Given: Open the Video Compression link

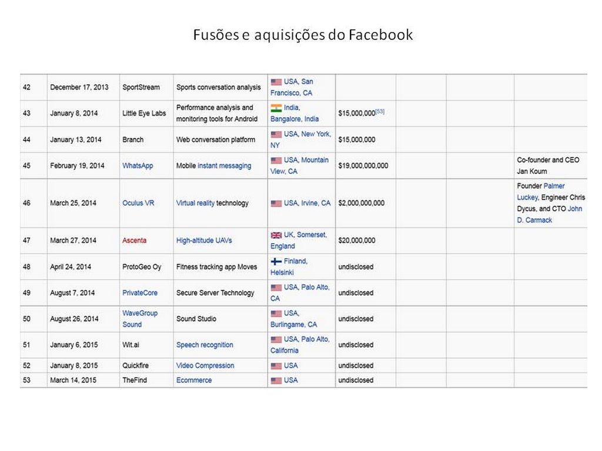Looking at the screenshot, I should [205, 365].
